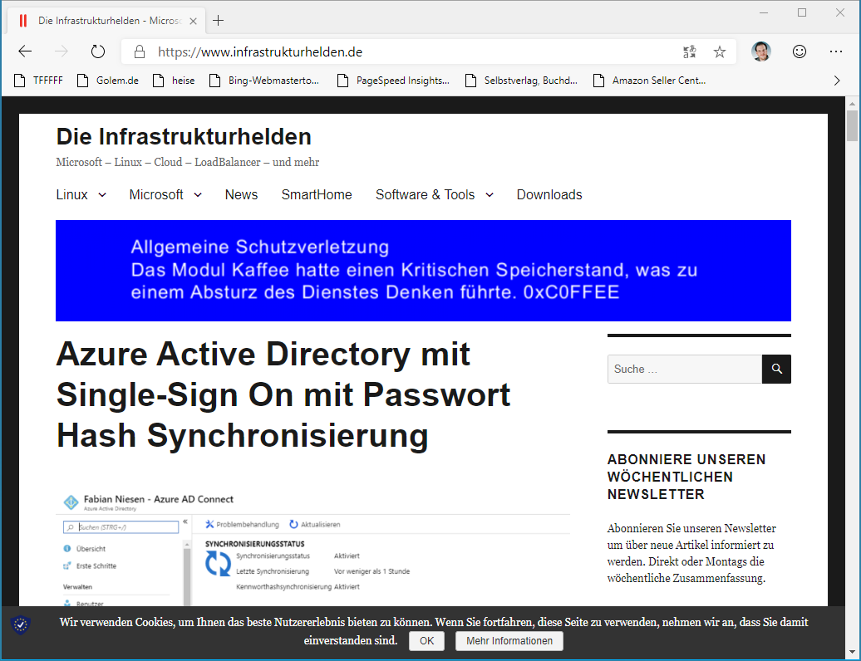Screen dimensions: 861x661
Task: Open the Selbstverlag, Buchd... bookmark
Action: point(521,81)
